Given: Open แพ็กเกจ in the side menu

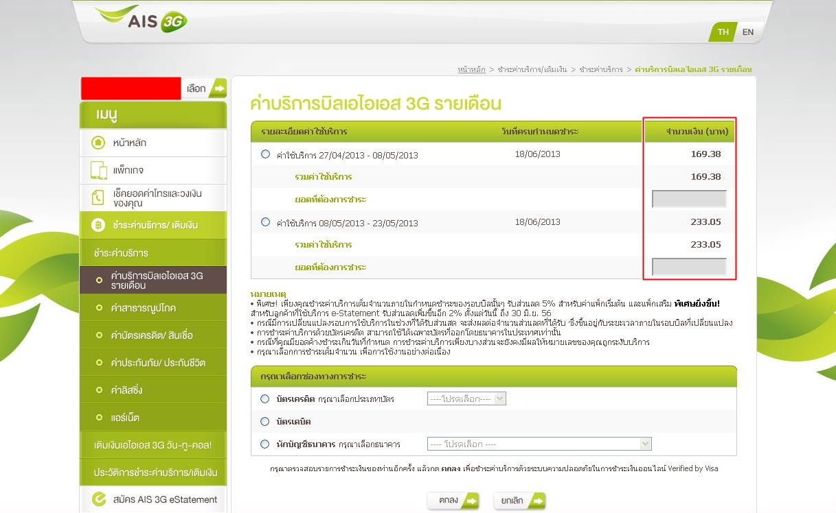Looking at the screenshot, I should [153, 170].
